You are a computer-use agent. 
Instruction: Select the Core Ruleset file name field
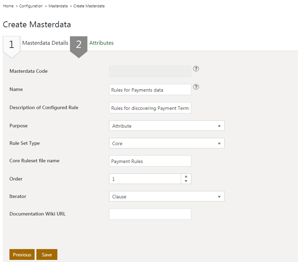pyautogui.click(x=150, y=161)
